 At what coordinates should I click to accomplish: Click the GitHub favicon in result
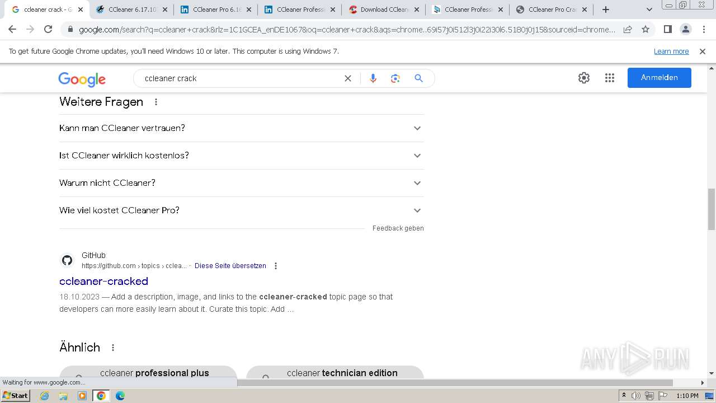(67, 260)
